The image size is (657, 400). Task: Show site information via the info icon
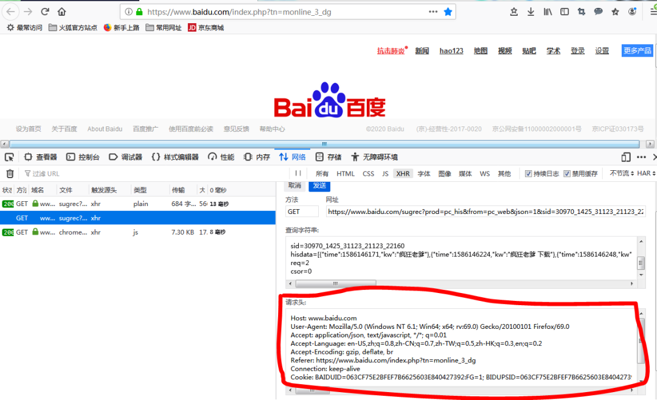pyautogui.click(x=129, y=12)
